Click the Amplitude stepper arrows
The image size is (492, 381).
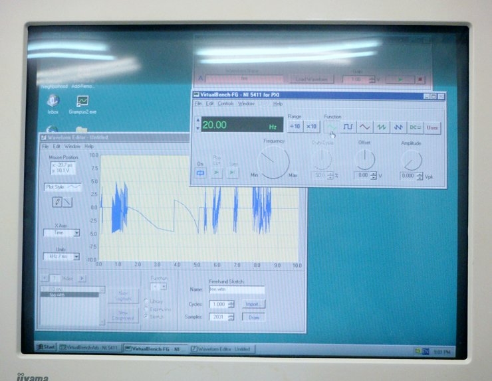coord(420,176)
